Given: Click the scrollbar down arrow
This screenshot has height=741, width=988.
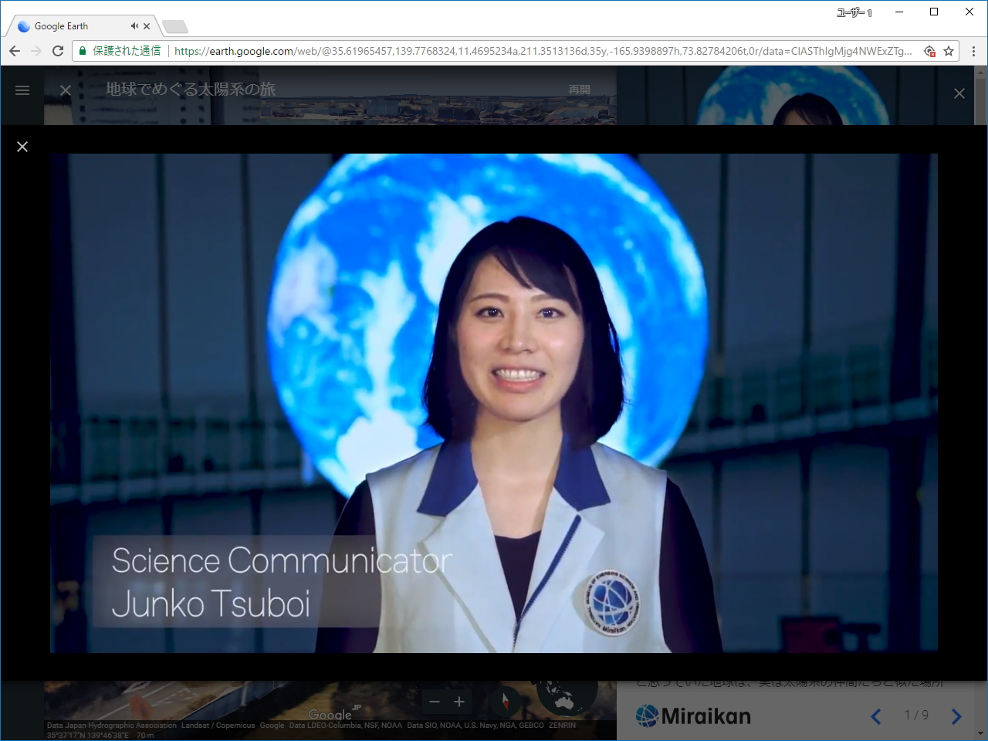Looking at the screenshot, I should click(980, 734).
